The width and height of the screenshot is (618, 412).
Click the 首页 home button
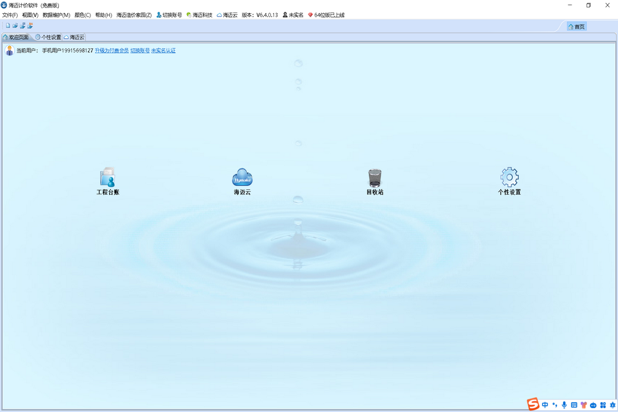577,26
